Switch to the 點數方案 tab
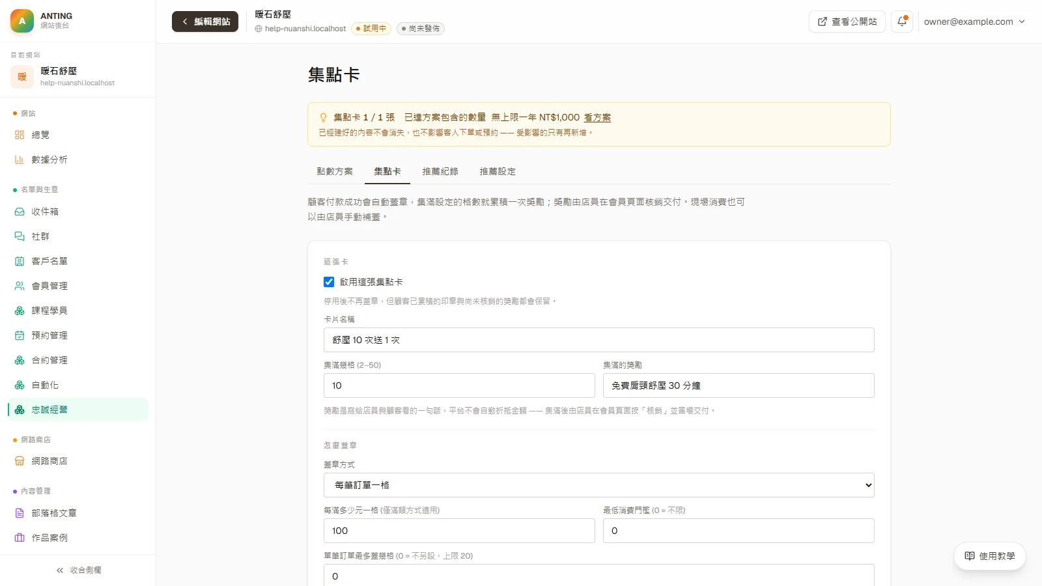Viewport: 1042px width, 586px height. (335, 171)
